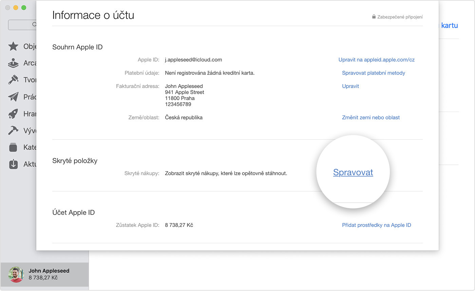Click the secure connection lock icon
The image size is (475, 291).
click(374, 17)
